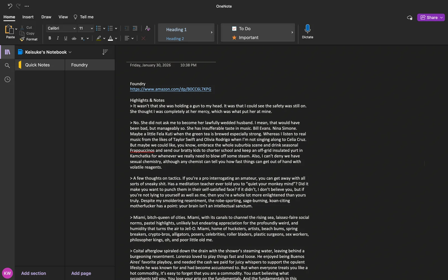Click Add section
448x280 pixels.
point(34,273)
